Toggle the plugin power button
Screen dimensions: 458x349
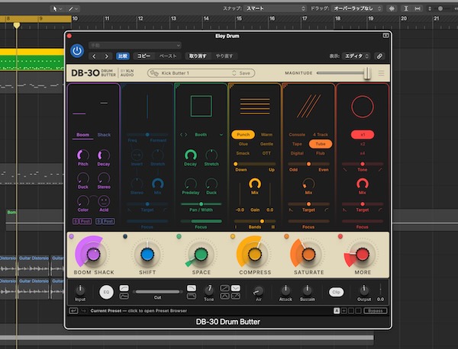point(77,51)
